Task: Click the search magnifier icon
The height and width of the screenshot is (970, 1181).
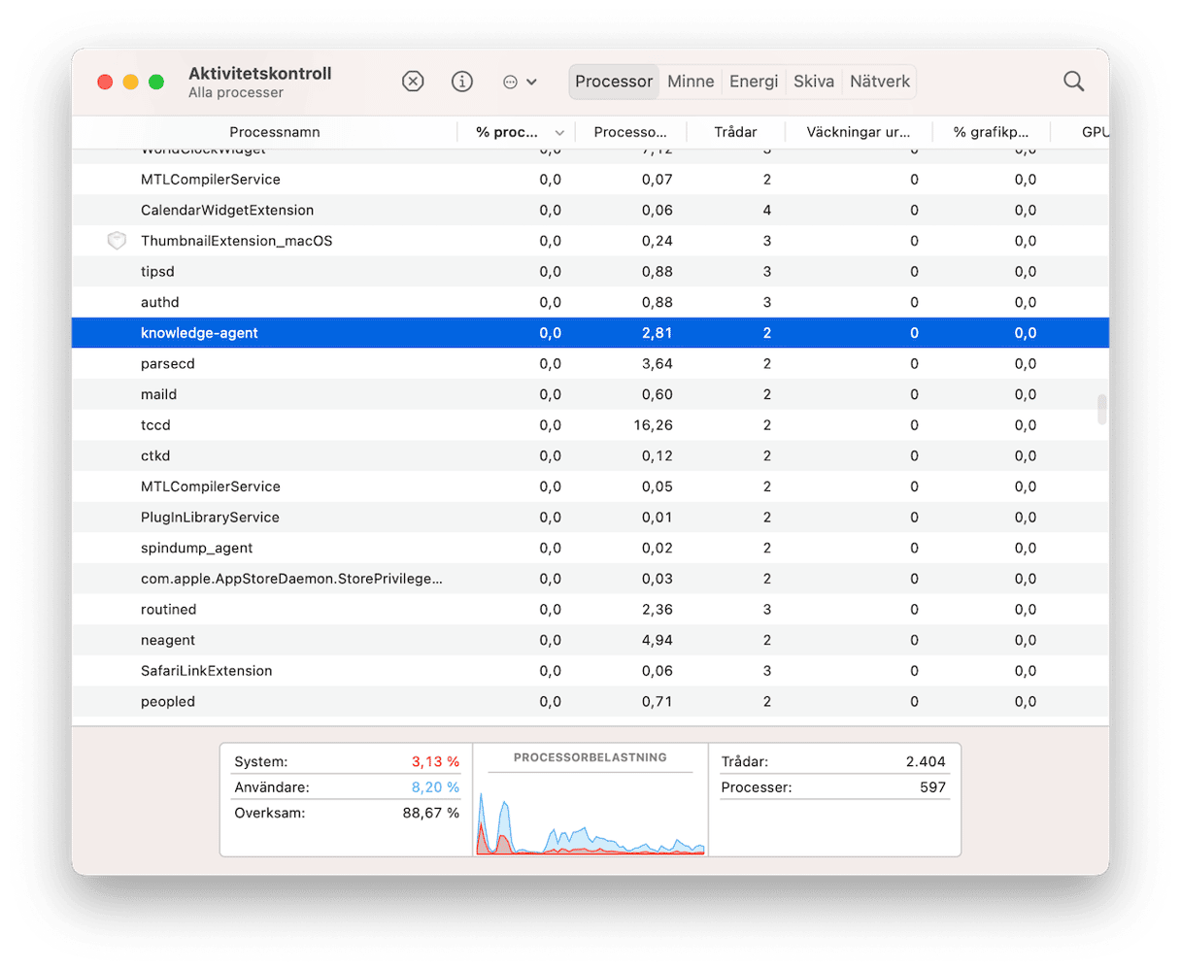Action: (1073, 82)
